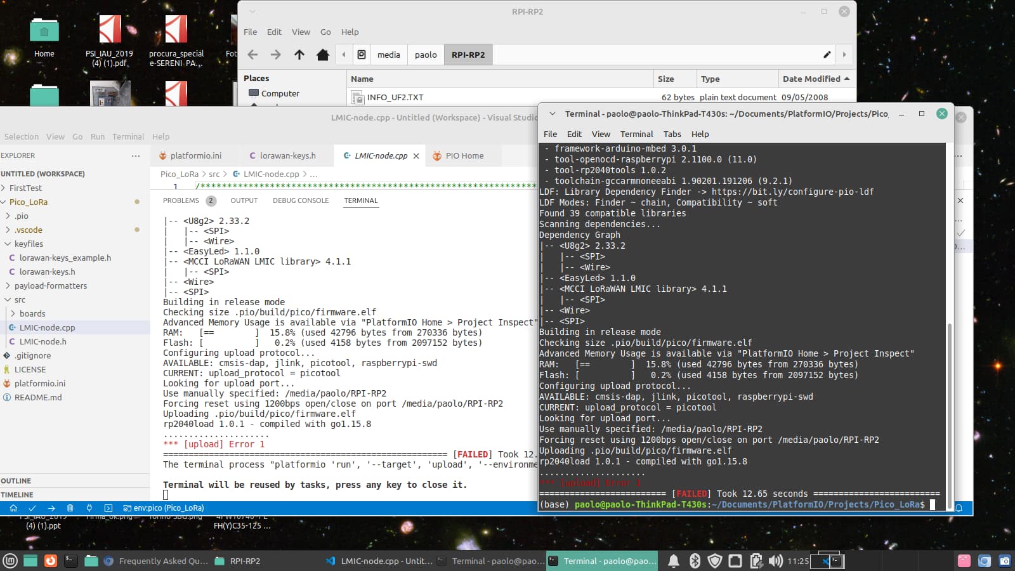Open File menu in file manager
The image size is (1015, 571).
[251, 32]
